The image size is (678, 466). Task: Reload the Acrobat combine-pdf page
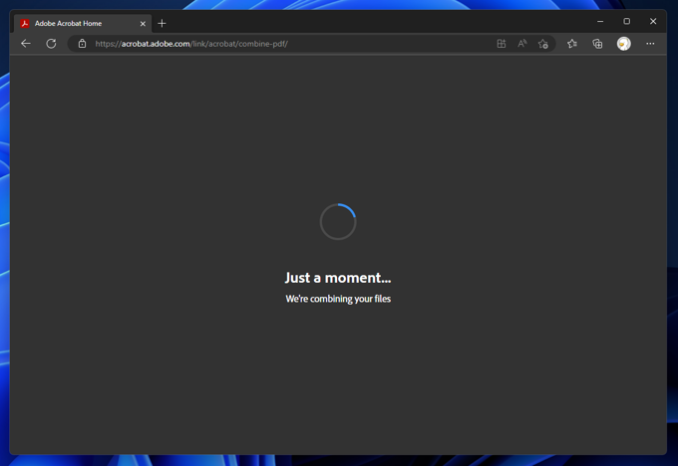click(x=51, y=44)
